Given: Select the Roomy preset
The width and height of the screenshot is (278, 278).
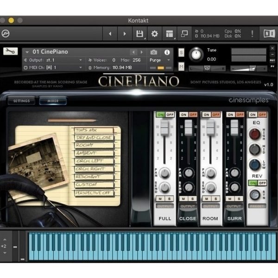Looking at the screenshot, I should click(94, 145).
